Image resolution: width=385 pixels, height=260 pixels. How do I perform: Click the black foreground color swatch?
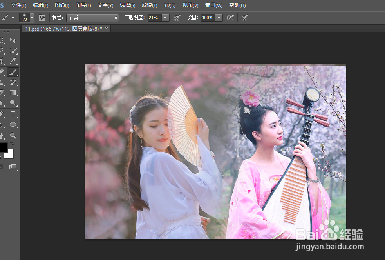pyautogui.click(x=3, y=147)
